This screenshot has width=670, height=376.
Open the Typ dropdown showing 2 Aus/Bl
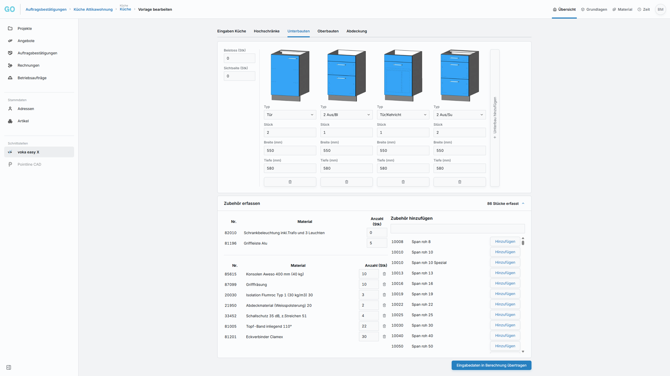[x=346, y=115]
